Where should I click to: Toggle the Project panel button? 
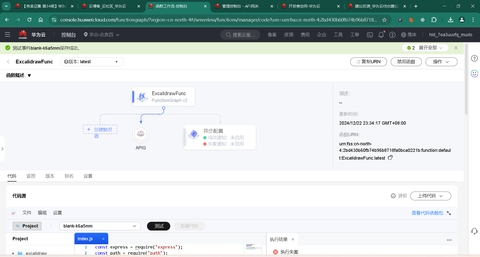[x=27, y=226]
